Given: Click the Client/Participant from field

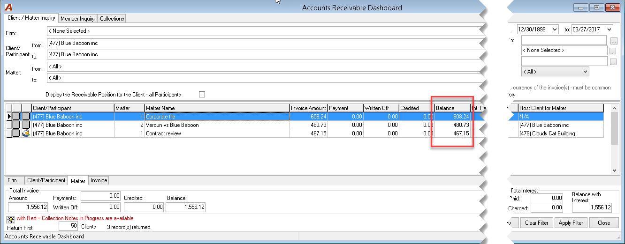Looking at the screenshot, I should (x=264, y=43).
